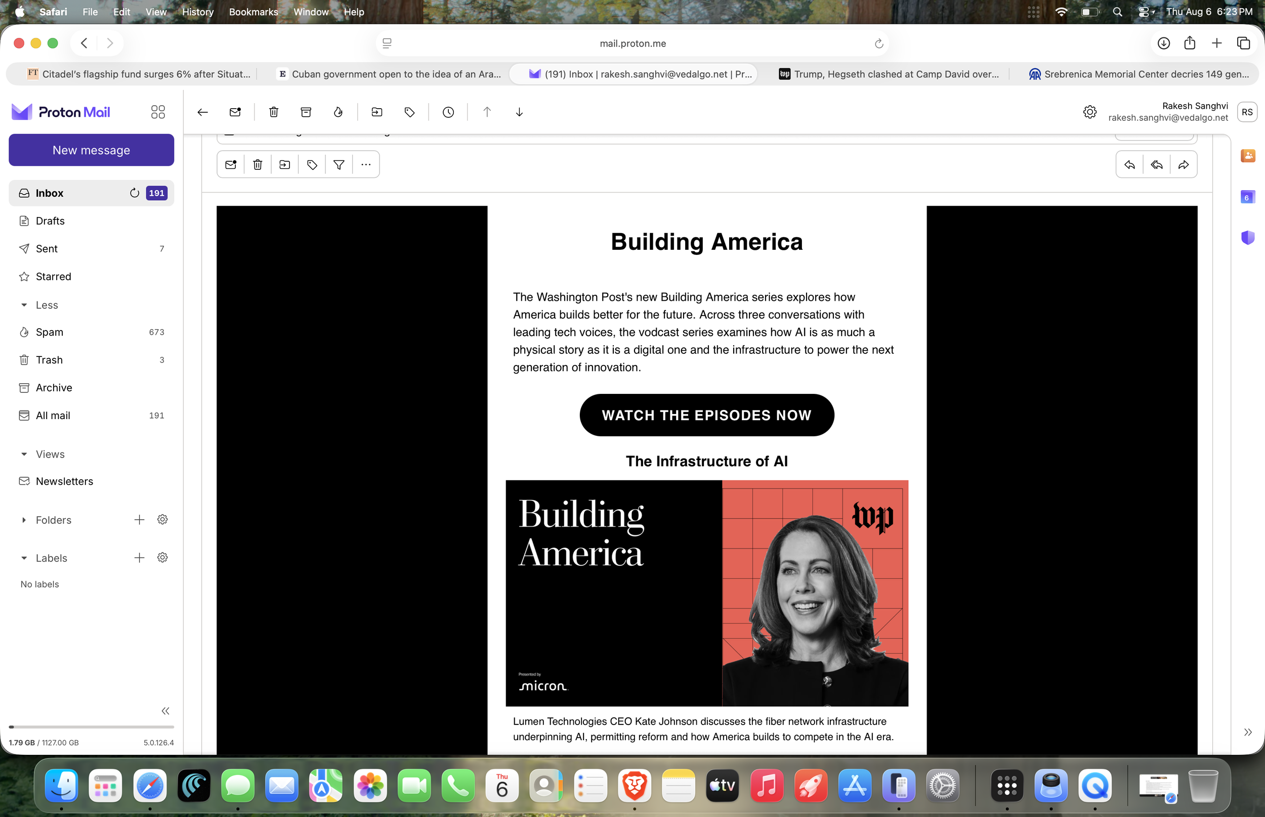Click the mail.proton.me address bar
The image size is (1265, 817).
632,43
